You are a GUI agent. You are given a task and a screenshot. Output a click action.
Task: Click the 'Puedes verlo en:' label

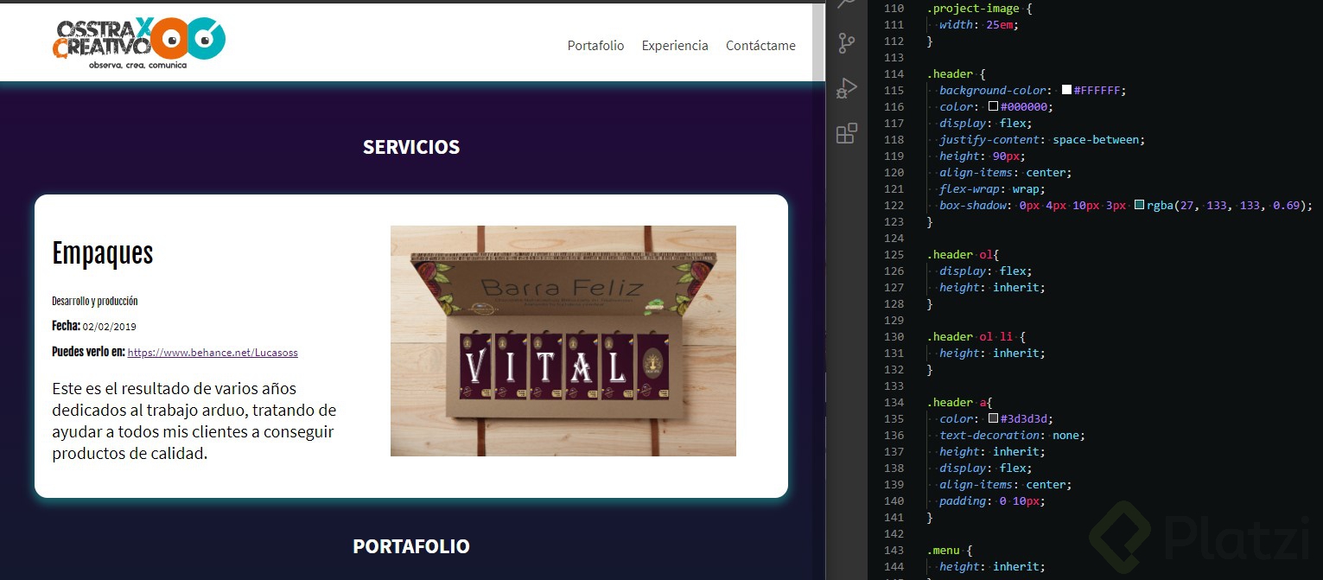[x=88, y=352]
